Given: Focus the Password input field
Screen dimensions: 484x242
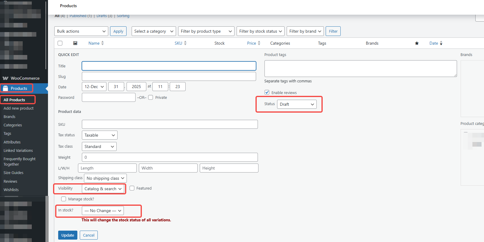Looking at the screenshot, I should pos(109,97).
